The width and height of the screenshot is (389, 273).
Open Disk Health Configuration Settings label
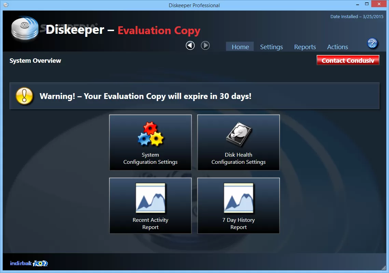238,158
